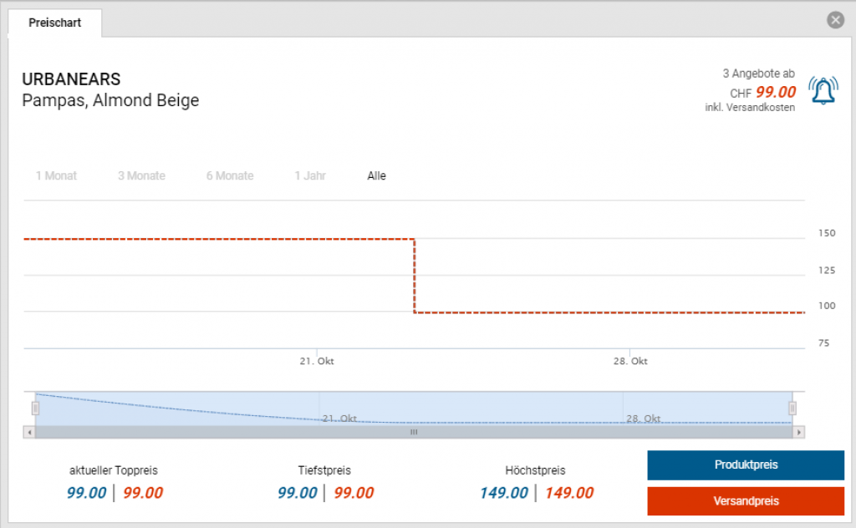The image size is (856, 528).
Task: Select the 1 Monat time range
Action: [56, 176]
